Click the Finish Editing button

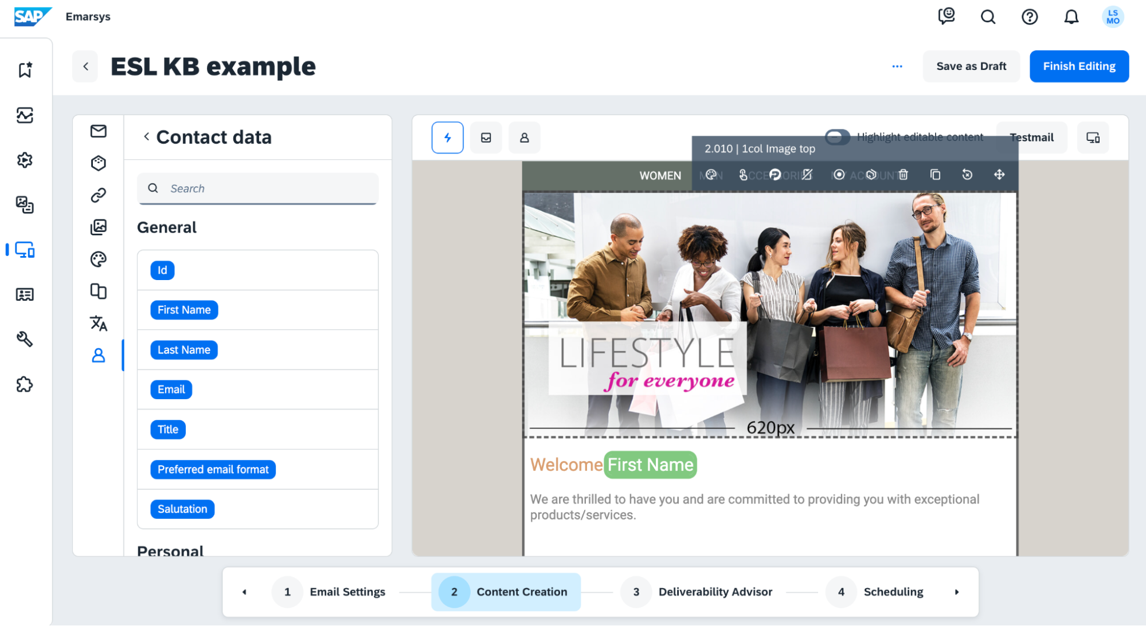(1079, 66)
